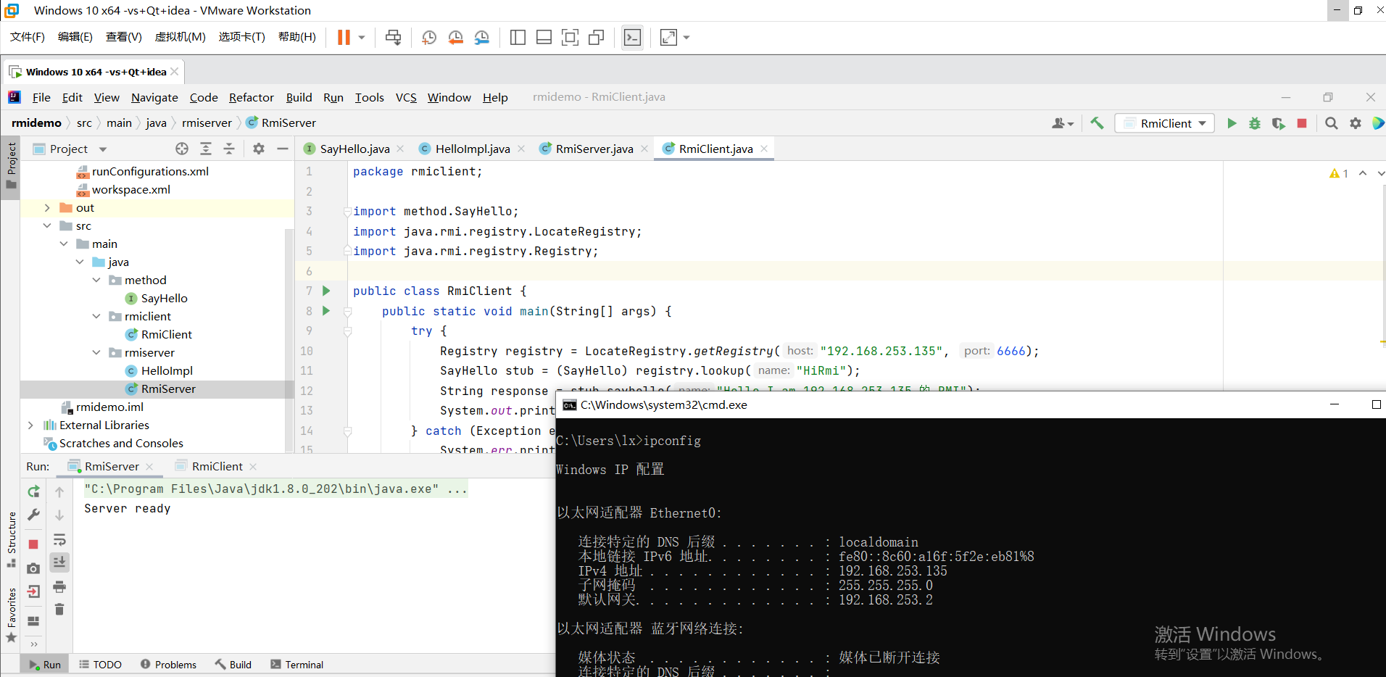
Task: Toggle the Structure tool window sidebar button
Action: pos(11,541)
